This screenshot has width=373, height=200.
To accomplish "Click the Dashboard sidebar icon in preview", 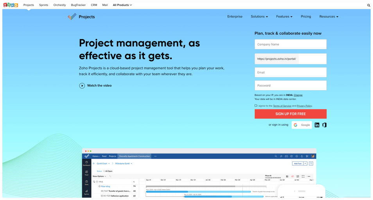I will pyautogui.click(x=86, y=163).
